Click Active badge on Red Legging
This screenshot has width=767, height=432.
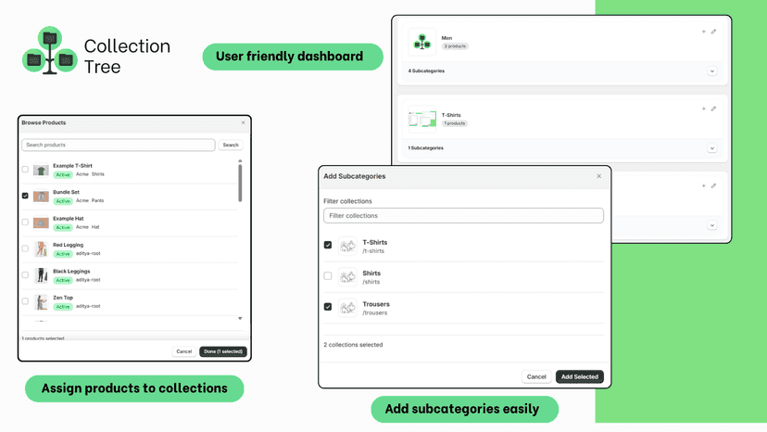coord(63,254)
